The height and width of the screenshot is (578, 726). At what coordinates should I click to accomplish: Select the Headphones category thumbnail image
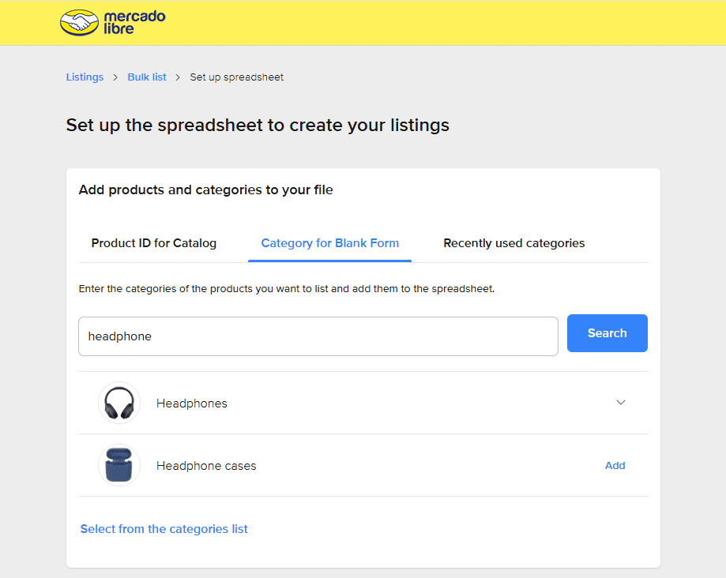[x=119, y=403]
